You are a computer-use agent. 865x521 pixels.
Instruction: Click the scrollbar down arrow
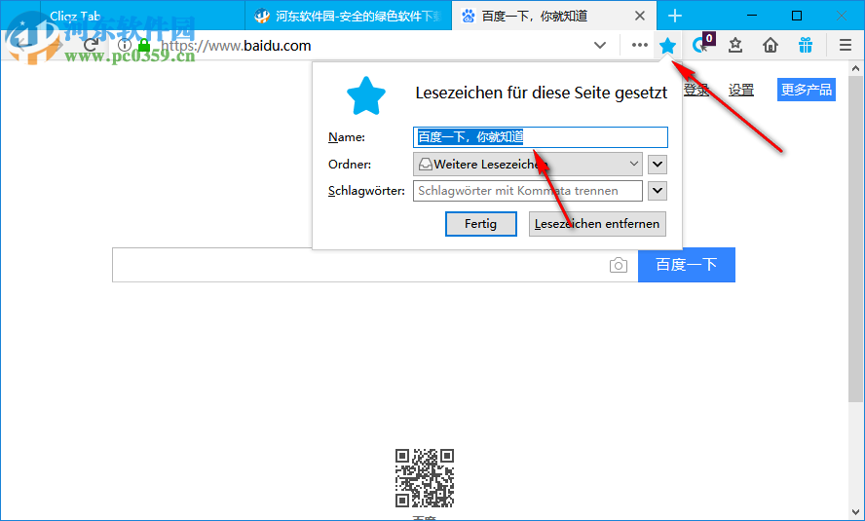(x=855, y=513)
